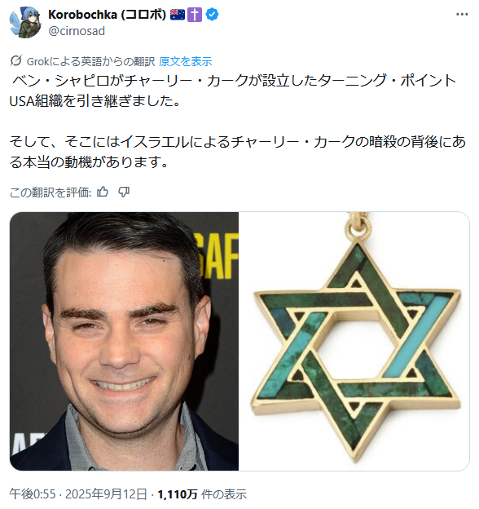Viewport: 479px width, 509px height.
Task: Click the Grokによる英語からの翻訳 label
Action: [x=90, y=61]
